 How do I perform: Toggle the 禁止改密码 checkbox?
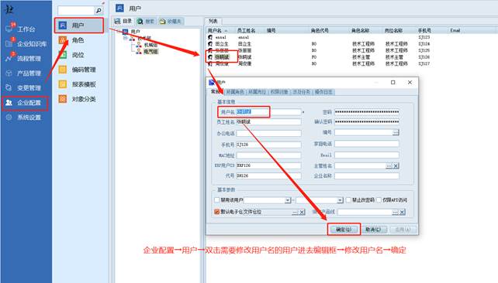(x=348, y=200)
